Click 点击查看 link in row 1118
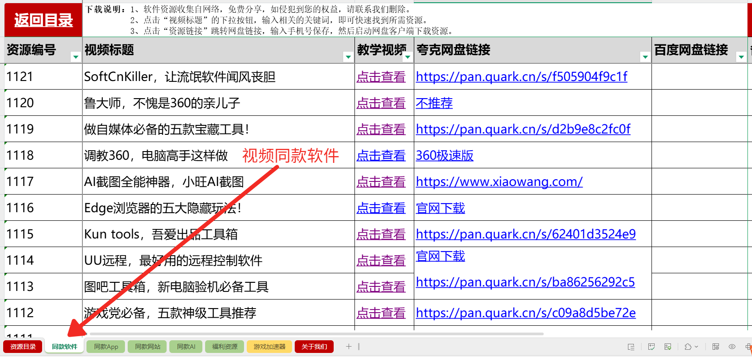Viewport: 752px width, 357px height. coord(381,156)
